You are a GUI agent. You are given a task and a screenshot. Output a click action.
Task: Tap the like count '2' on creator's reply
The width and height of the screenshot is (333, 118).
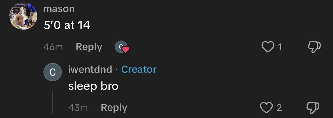coord(279,108)
